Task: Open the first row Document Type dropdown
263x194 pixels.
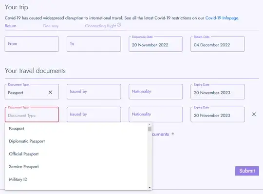Action: pos(32,92)
